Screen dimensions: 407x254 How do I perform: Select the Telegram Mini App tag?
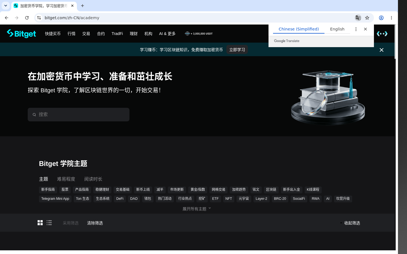tap(55, 199)
